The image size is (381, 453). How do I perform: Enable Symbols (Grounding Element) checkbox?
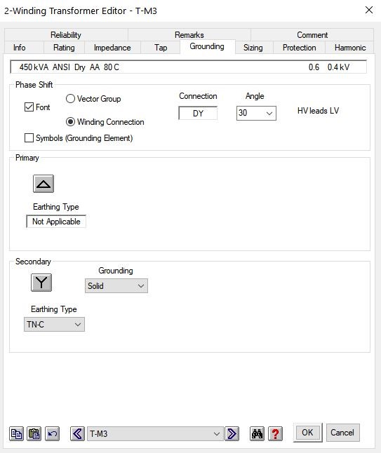click(x=29, y=138)
